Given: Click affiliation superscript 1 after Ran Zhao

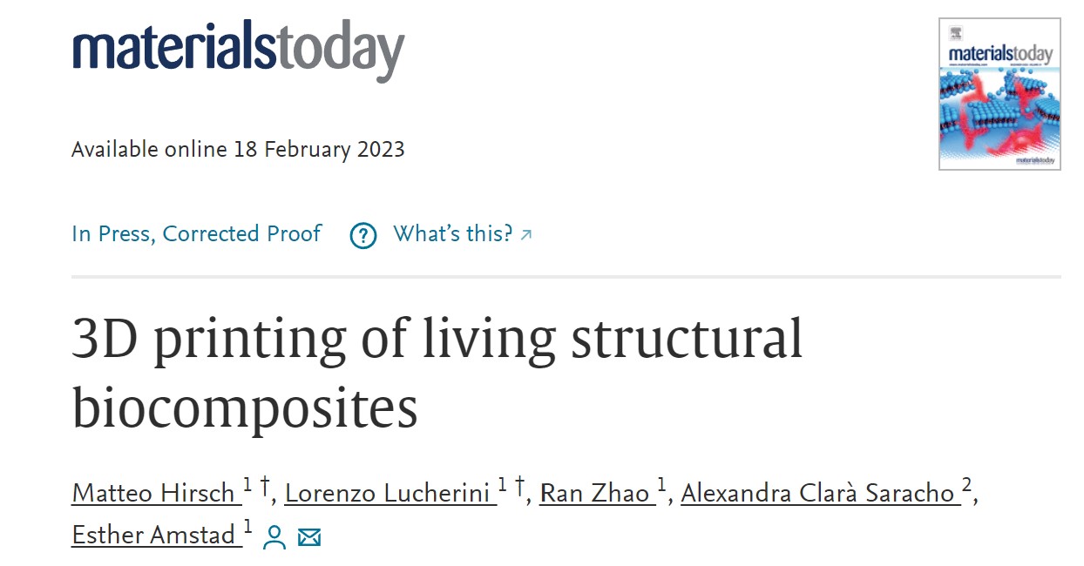Looking at the screenshot, I should pos(661,484).
